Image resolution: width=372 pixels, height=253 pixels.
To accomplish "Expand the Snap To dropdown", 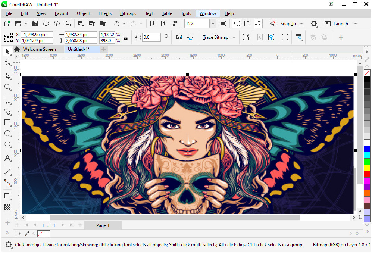I will click(x=301, y=23).
